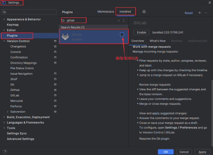Select the Directory Mappings item
Viewport: 213px width, 155px height.
coord(24,63)
